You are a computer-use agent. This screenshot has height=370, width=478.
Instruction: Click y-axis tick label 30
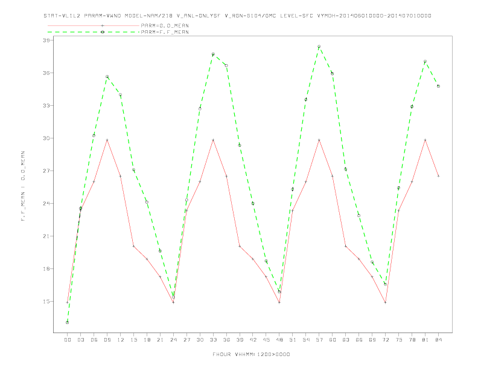[x=46, y=138]
